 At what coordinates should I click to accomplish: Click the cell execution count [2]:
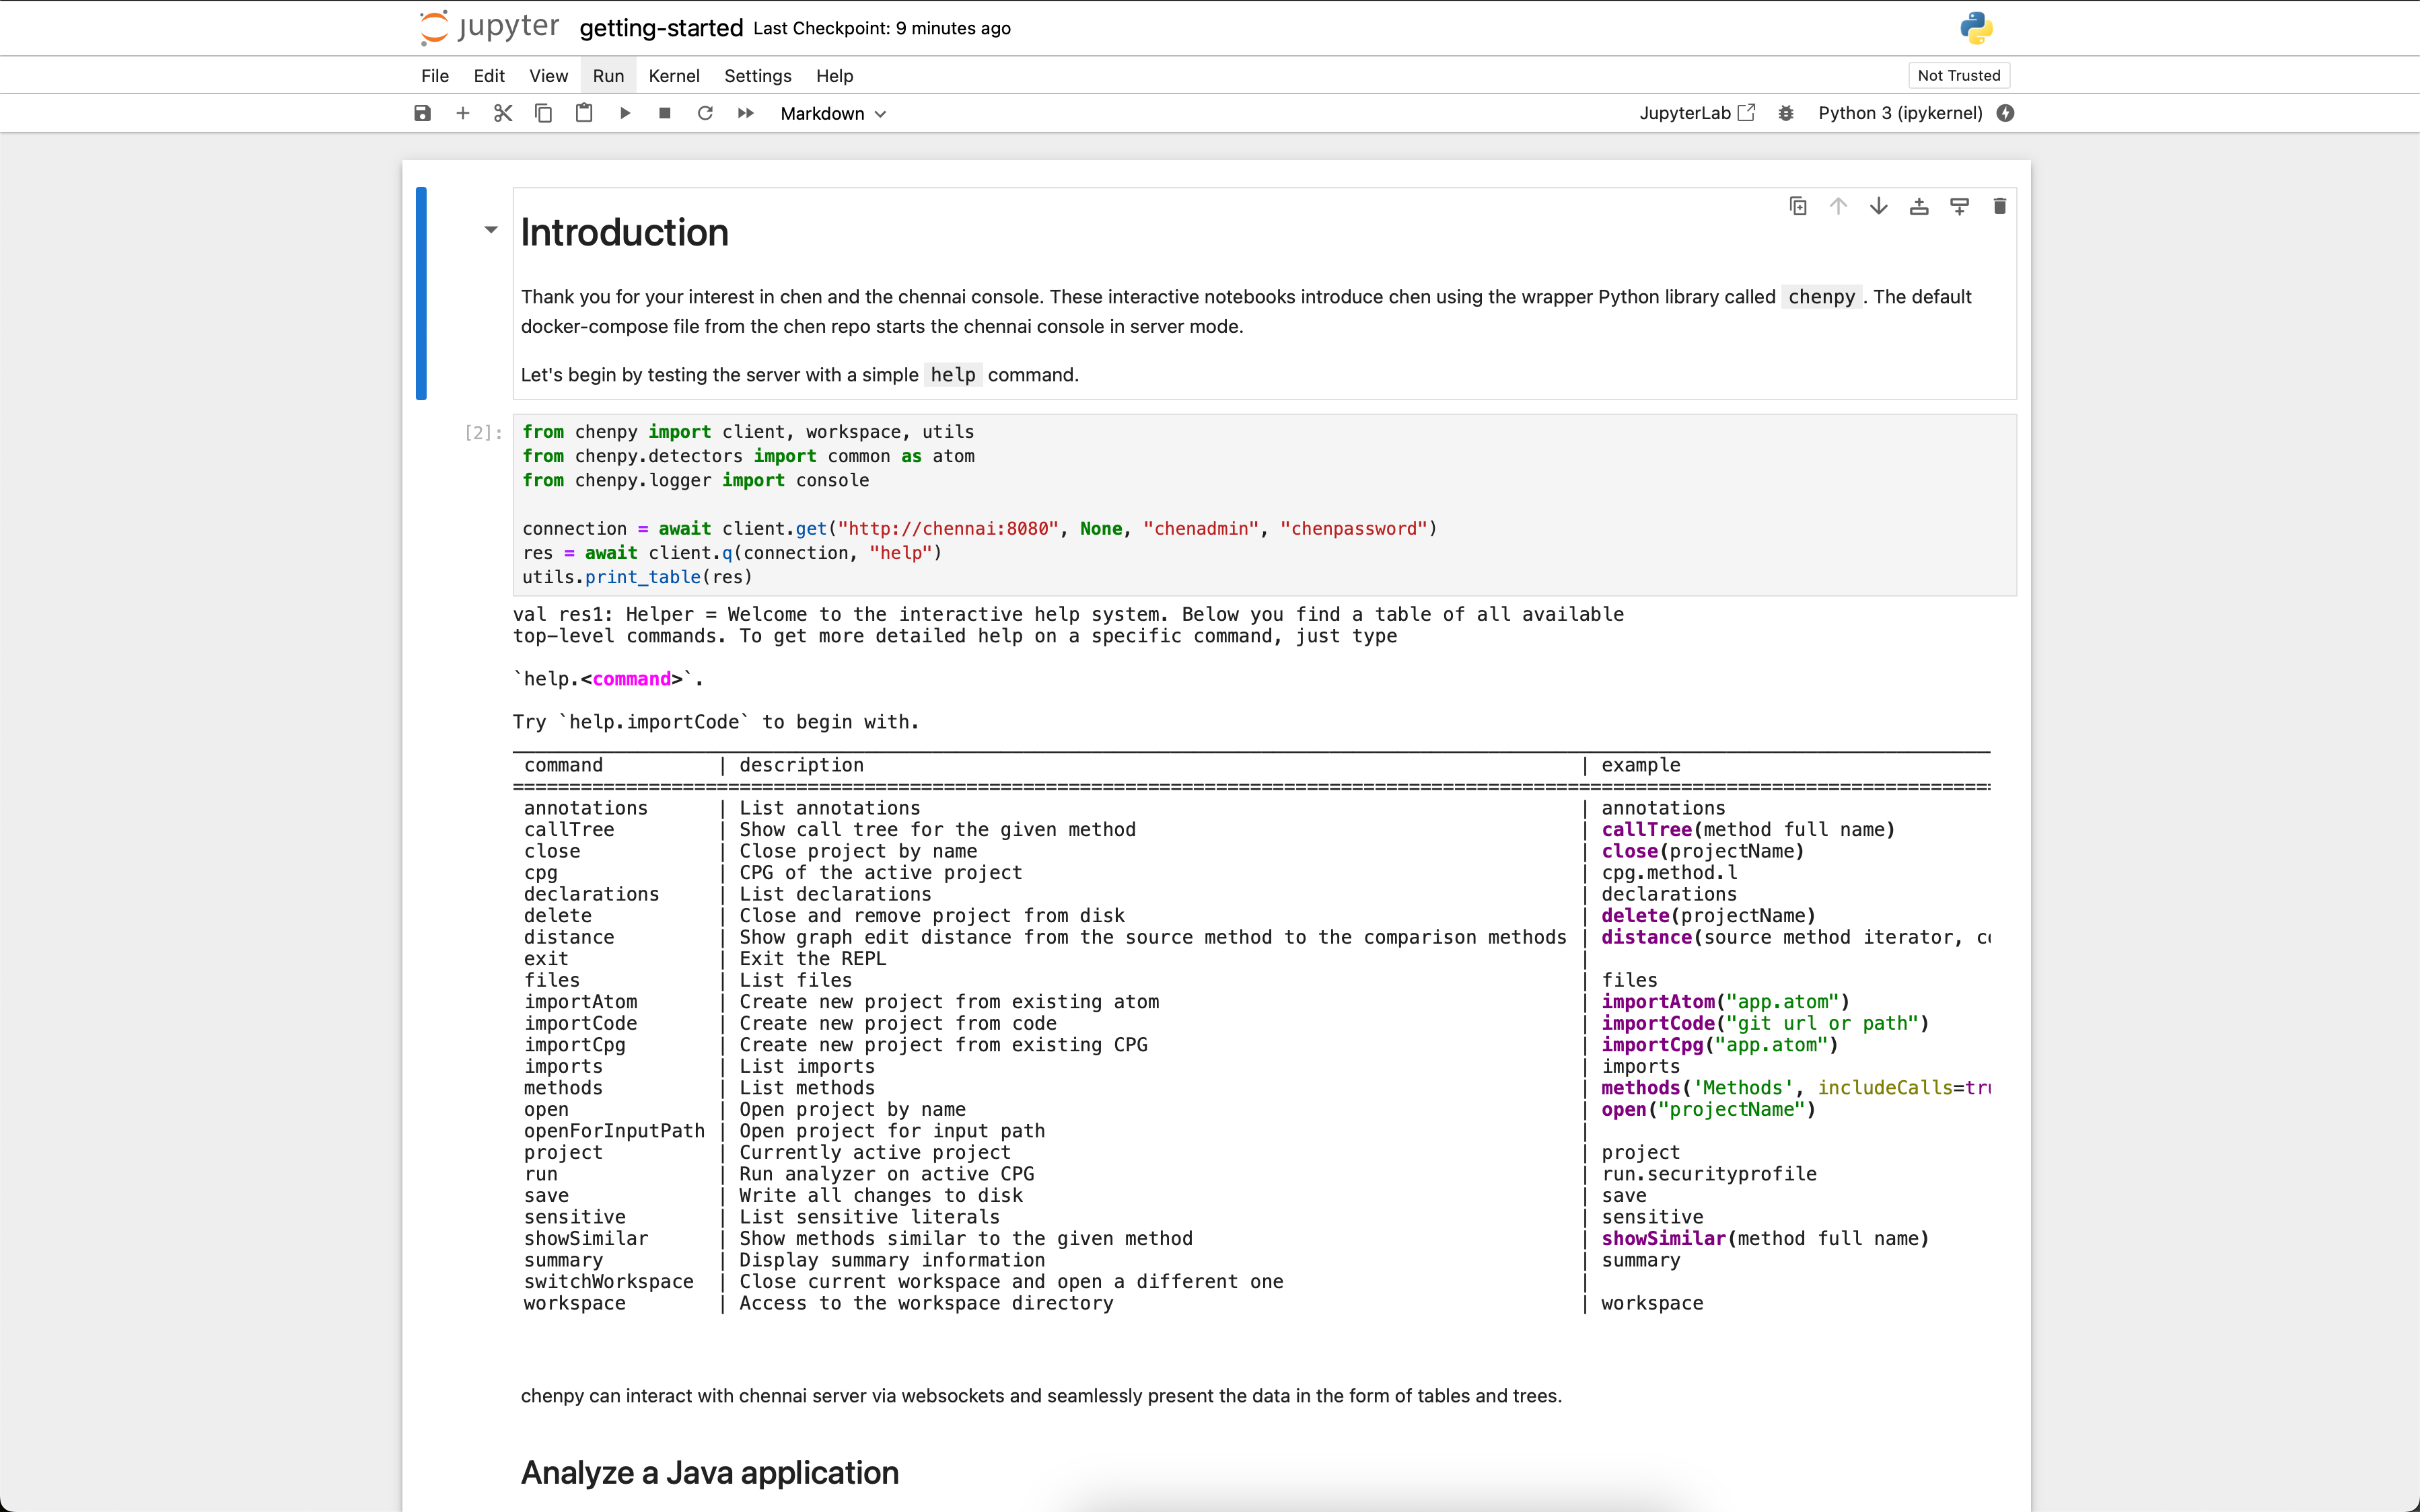(483, 432)
